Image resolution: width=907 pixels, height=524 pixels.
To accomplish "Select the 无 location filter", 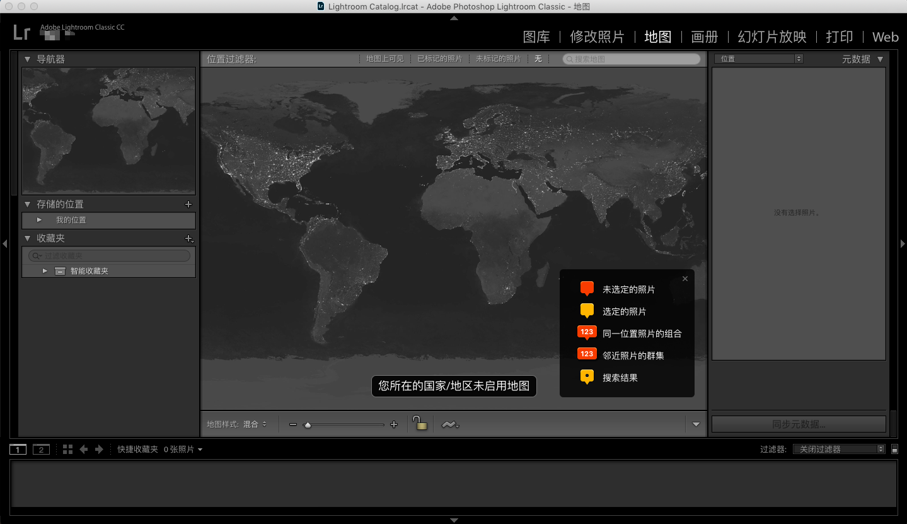I will [538, 59].
